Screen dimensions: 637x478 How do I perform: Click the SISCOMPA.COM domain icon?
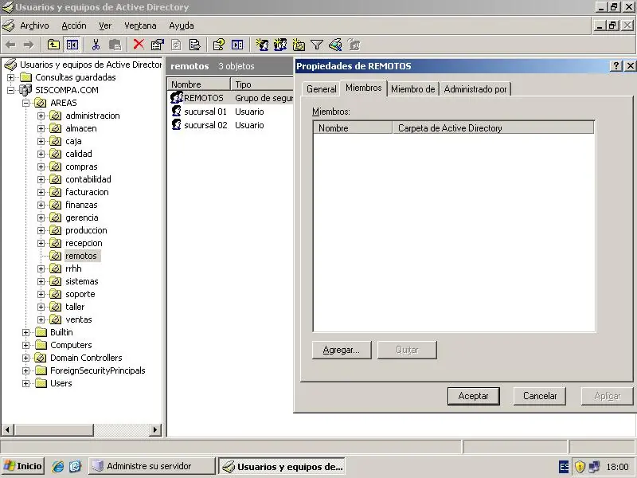[x=25, y=90]
